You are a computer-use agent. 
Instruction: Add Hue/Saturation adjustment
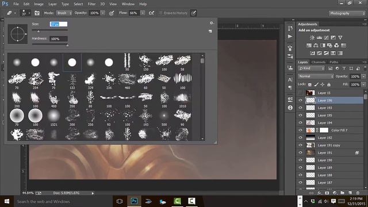click(309, 45)
